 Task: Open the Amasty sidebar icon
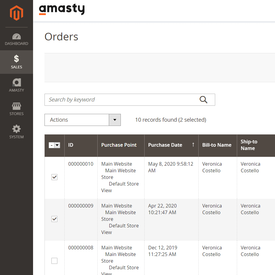[17, 82]
